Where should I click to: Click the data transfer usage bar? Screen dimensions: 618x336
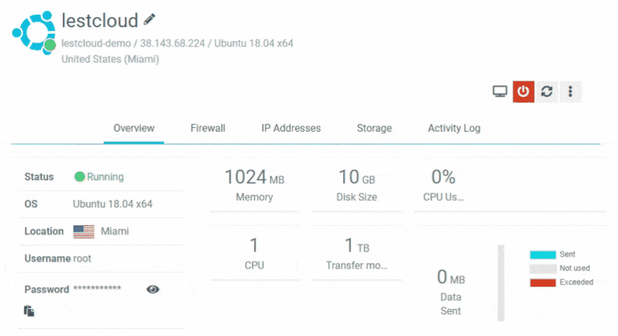coord(501,283)
